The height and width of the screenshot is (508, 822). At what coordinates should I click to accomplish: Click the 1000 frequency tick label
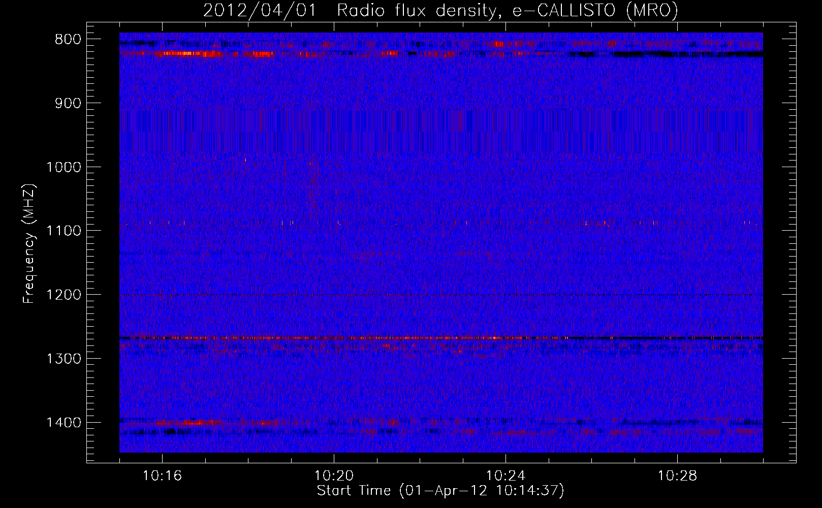[x=64, y=167]
